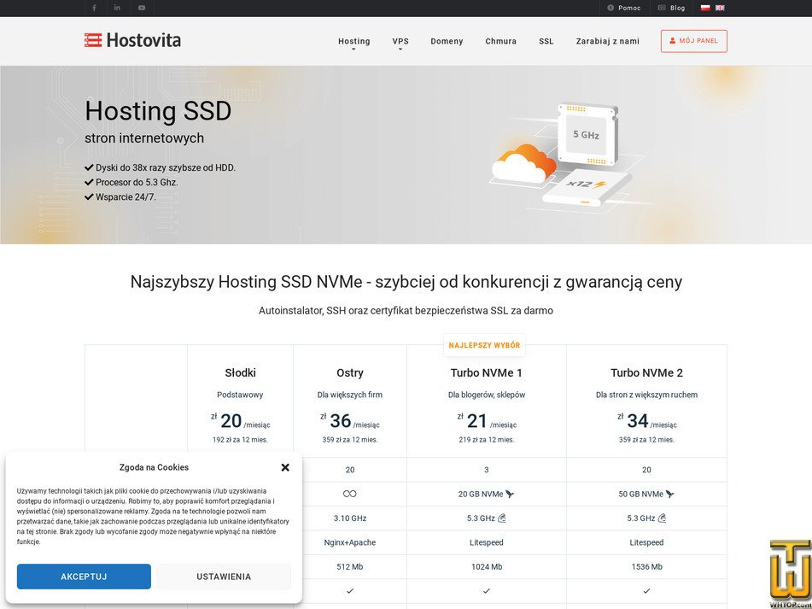Viewport: 812px width, 609px height.
Task: Click the rocket icon next to 20 GB NVMe
Action: (510, 494)
